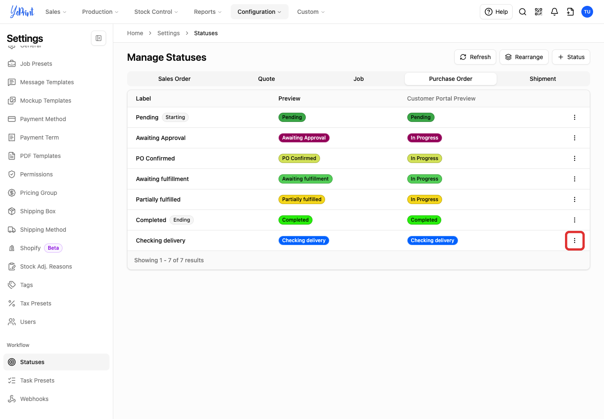Click 'Showing 1 - 7 of 7 results' text

[x=169, y=260]
